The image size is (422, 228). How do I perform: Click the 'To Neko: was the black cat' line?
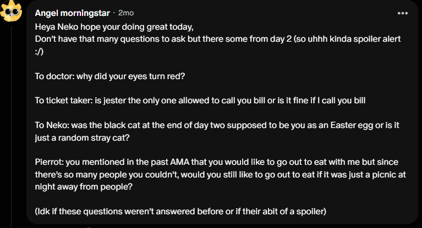[x=217, y=125]
